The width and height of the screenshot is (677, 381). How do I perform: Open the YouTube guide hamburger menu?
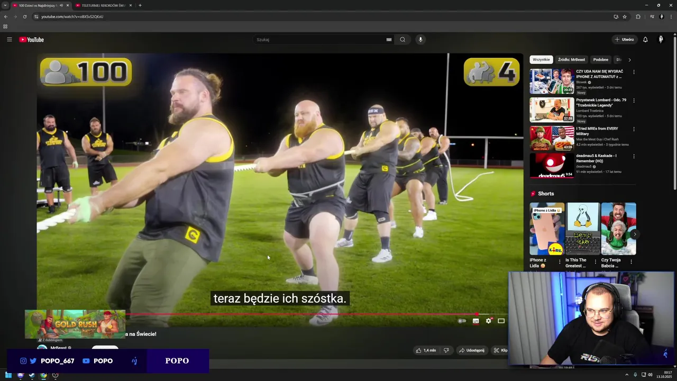click(9, 40)
